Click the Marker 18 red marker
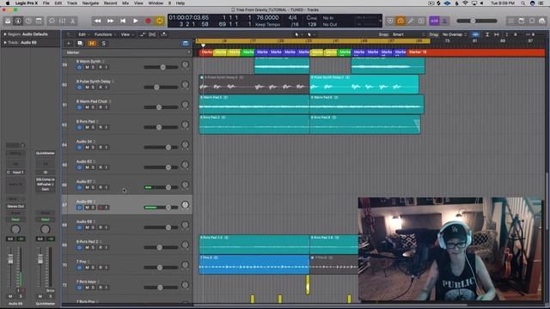The image size is (550, 309). 475,52
